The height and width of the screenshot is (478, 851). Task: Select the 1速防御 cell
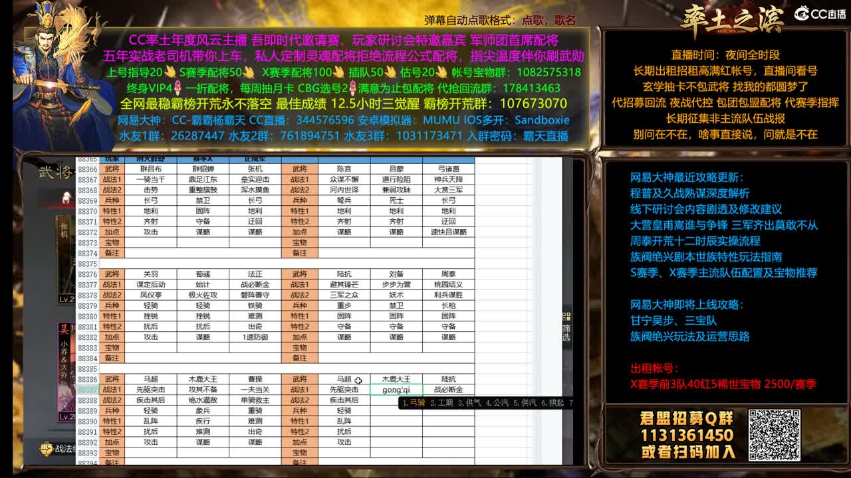[x=255, y=337]
